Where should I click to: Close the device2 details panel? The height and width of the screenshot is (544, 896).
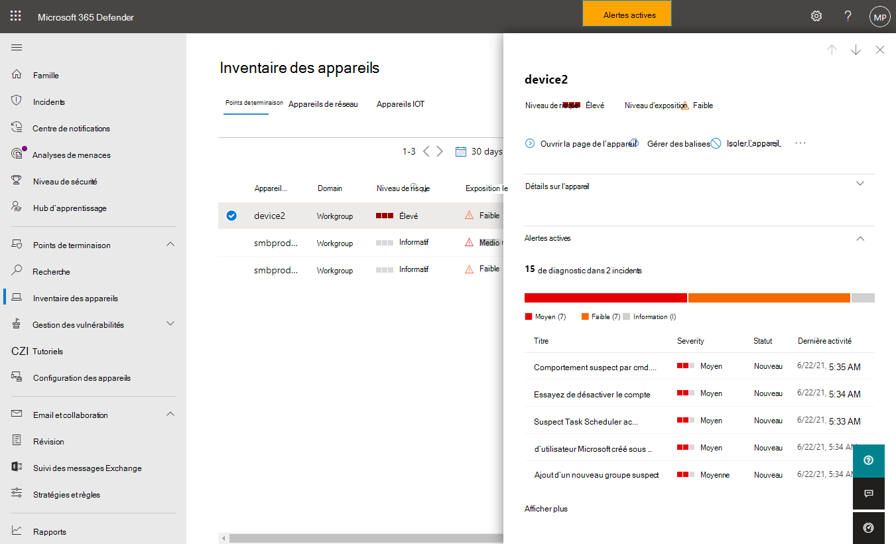pyautogui.click(x=880, y=50)
